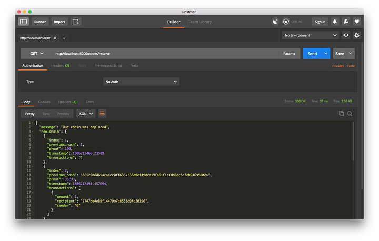Switch to the Builder tab
Viewport: 379px width, 241px height.
tap(174, 22)
